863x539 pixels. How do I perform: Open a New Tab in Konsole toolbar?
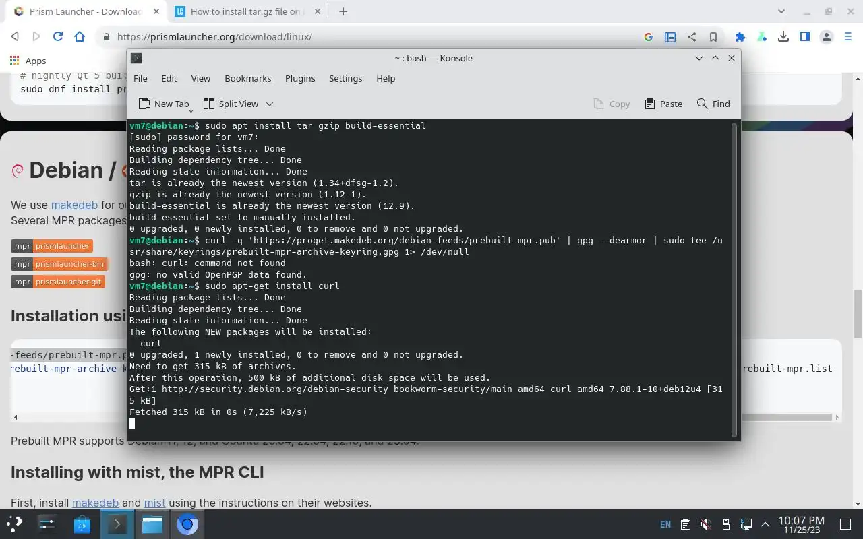click(163, 104)
